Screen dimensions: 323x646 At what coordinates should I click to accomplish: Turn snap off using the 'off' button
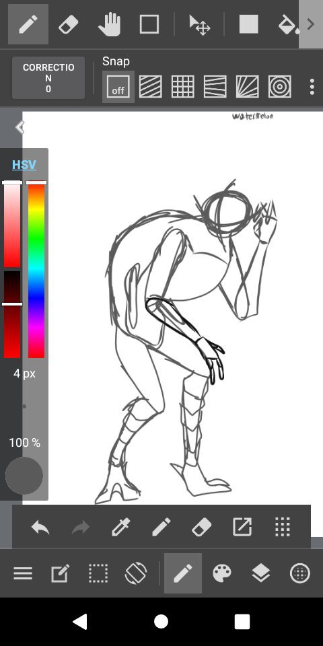click(x=118, y=87)
